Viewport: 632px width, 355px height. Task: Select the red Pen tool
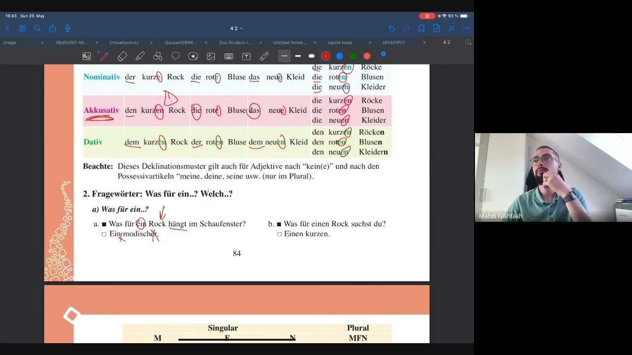click(x=104, y=56)
